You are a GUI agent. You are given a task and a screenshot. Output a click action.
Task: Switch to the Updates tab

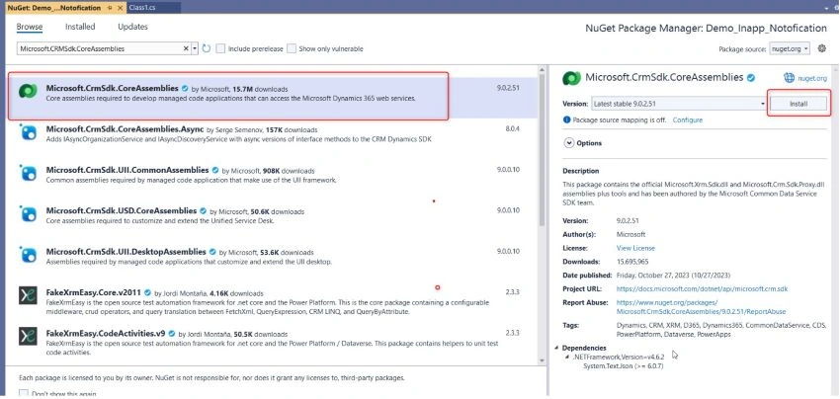[x=132, y=27]
